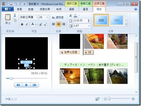Click the font color A button
Viewport: 141px width, 106px height.
(33, 24)
